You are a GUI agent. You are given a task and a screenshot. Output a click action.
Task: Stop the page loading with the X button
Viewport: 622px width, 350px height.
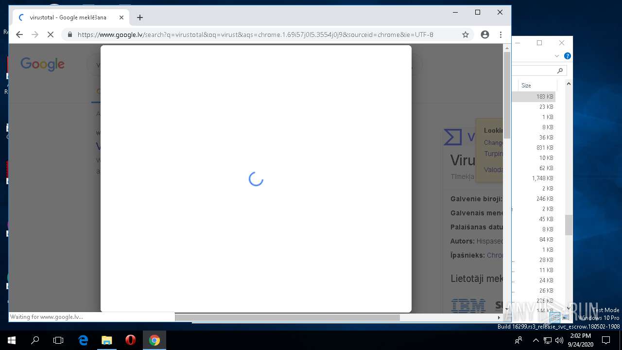click(x=51, y=35)
